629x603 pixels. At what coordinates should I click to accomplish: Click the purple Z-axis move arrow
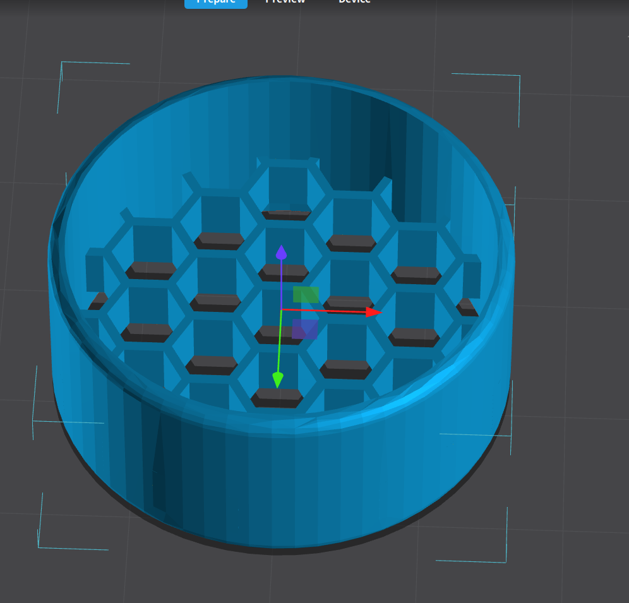click(x=281, y=253)
